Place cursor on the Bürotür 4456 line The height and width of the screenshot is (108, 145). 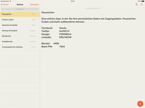coord(50,44)
